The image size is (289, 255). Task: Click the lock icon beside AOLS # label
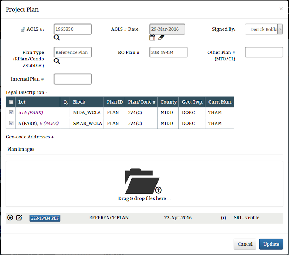tap(23, 30)
